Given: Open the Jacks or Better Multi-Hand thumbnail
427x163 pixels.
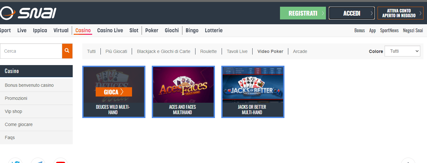Looking at the screenshot, I should coord(253,85).
